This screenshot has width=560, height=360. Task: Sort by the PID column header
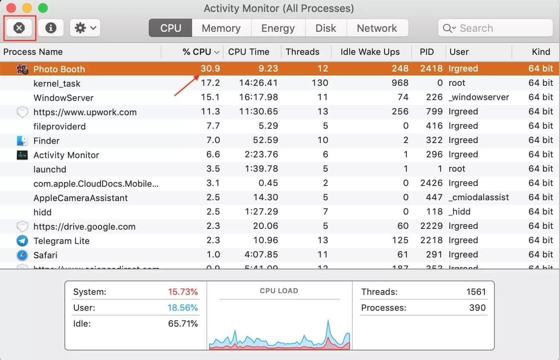[x=427, y=52]
